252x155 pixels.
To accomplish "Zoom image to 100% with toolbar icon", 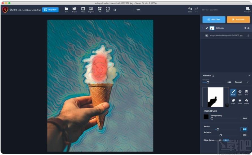I will pos(108,10).
